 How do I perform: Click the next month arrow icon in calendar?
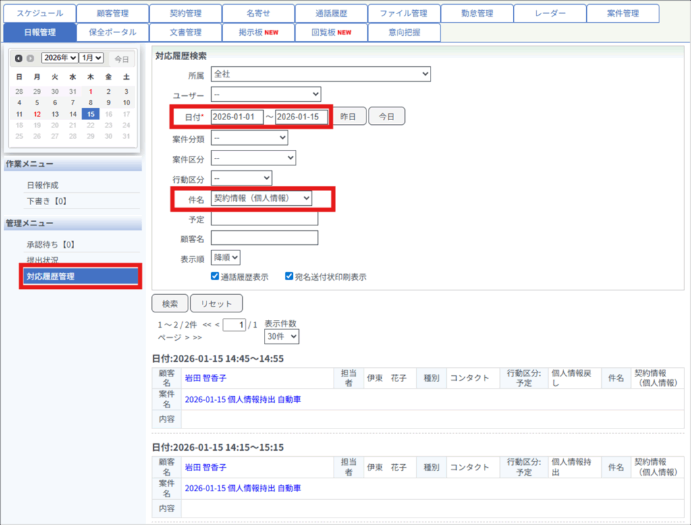(30, 59)
